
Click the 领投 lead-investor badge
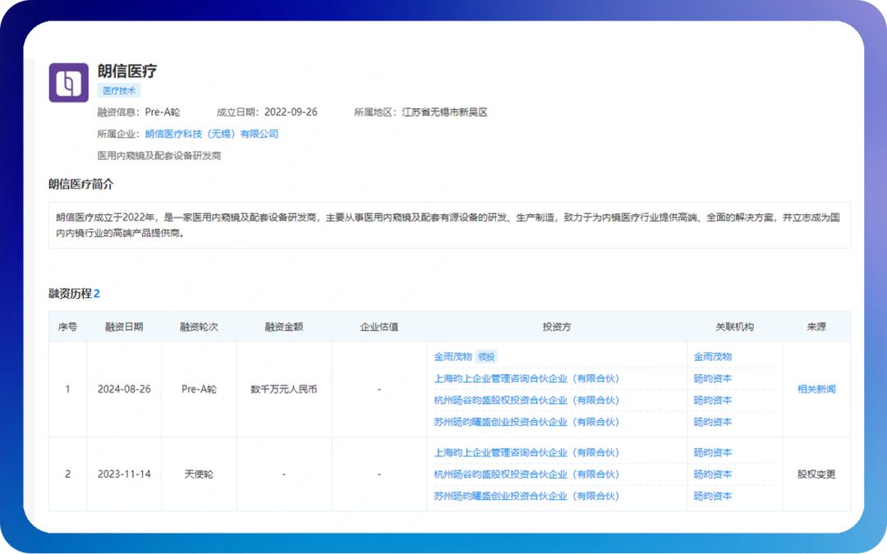click(x=486, y=357)
